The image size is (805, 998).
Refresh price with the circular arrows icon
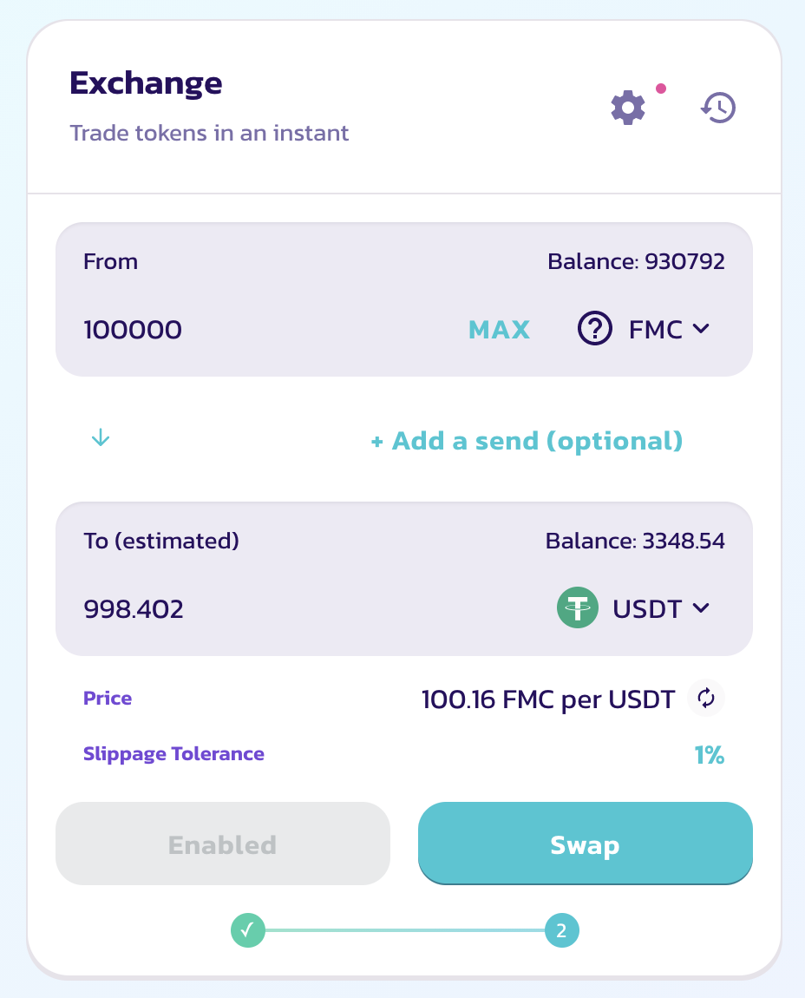(706, 699)
